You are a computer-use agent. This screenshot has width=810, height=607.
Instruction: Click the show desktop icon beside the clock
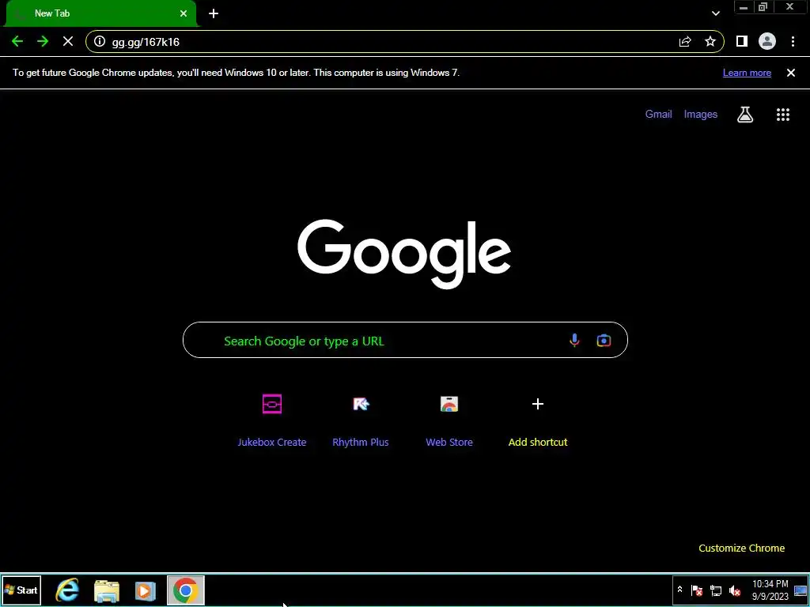pyautogui.click(x=801, y=590)
